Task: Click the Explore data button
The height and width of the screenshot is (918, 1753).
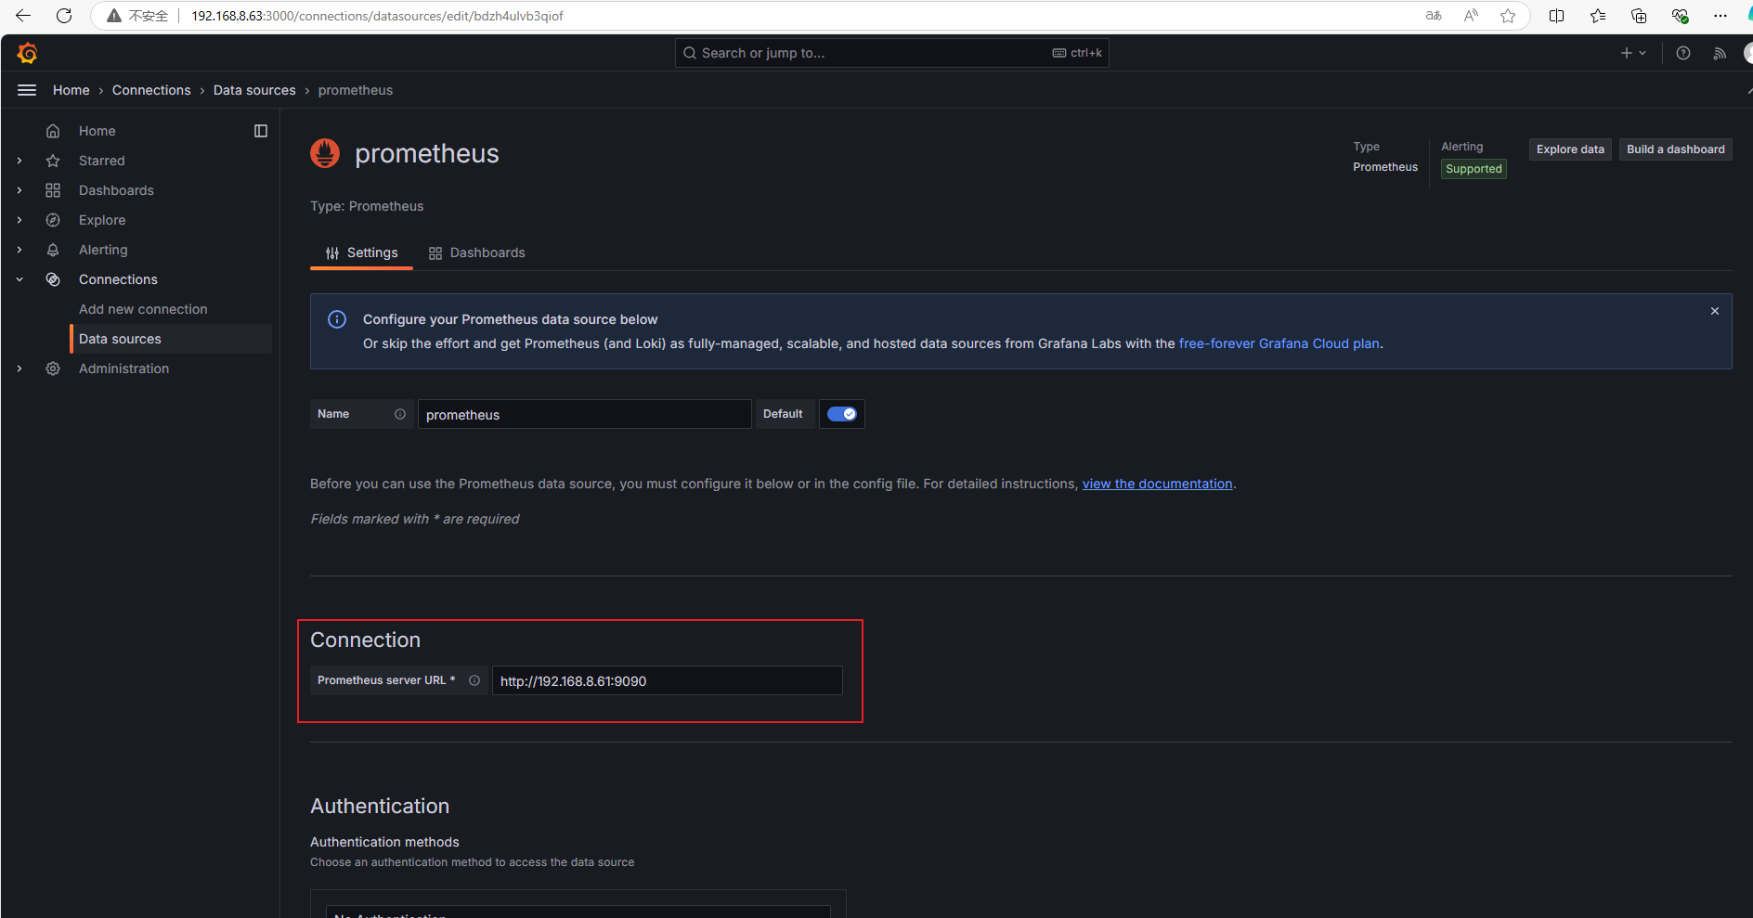Action: point(1569,149)
